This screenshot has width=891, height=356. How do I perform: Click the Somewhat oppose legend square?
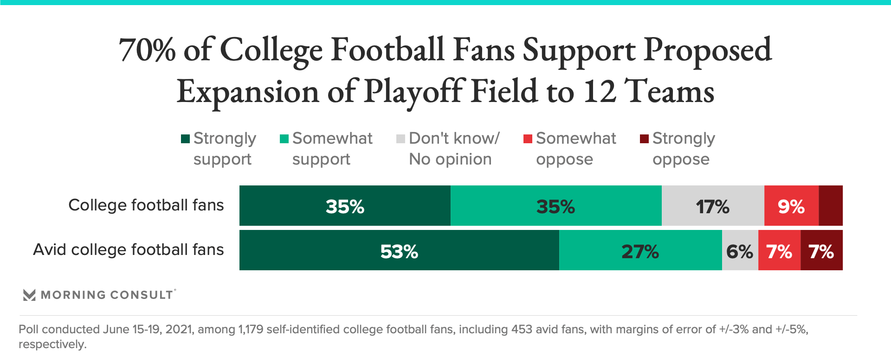pyautogui.click(x=528, y=139)
